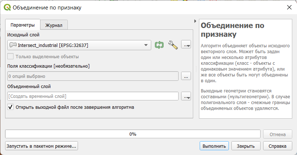Click the Закрыть button
297x155 pixels.
(x=246, y=146)
